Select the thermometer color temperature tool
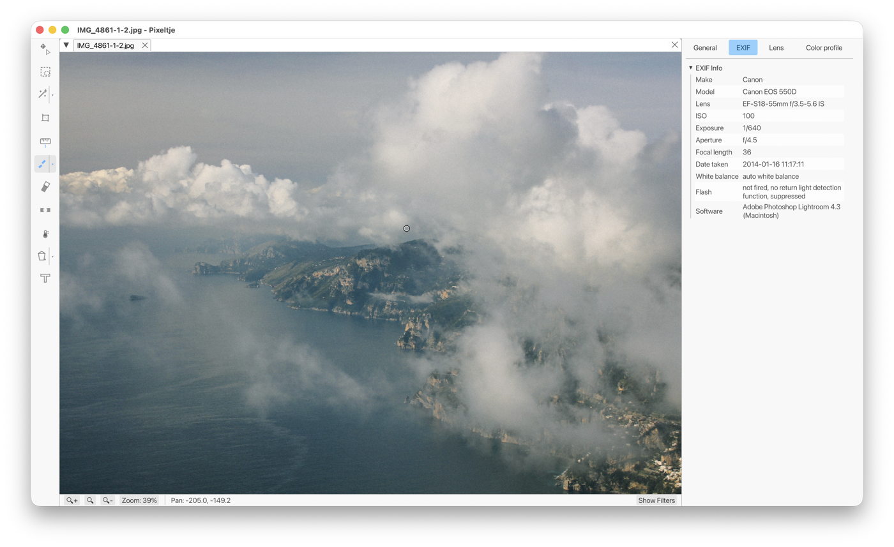Screen dimensions: 894x547 (x=45, y=234)
